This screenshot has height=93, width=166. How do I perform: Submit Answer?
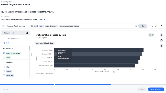coord(156,89)
